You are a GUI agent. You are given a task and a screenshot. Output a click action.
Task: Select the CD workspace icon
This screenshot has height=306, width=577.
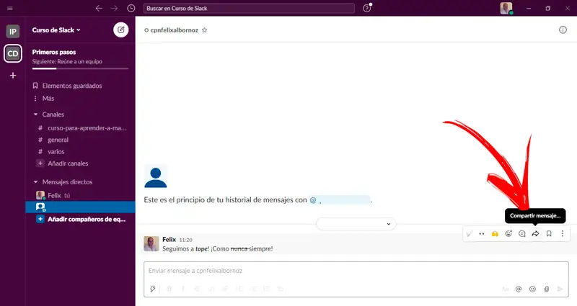tap(13, 53)
